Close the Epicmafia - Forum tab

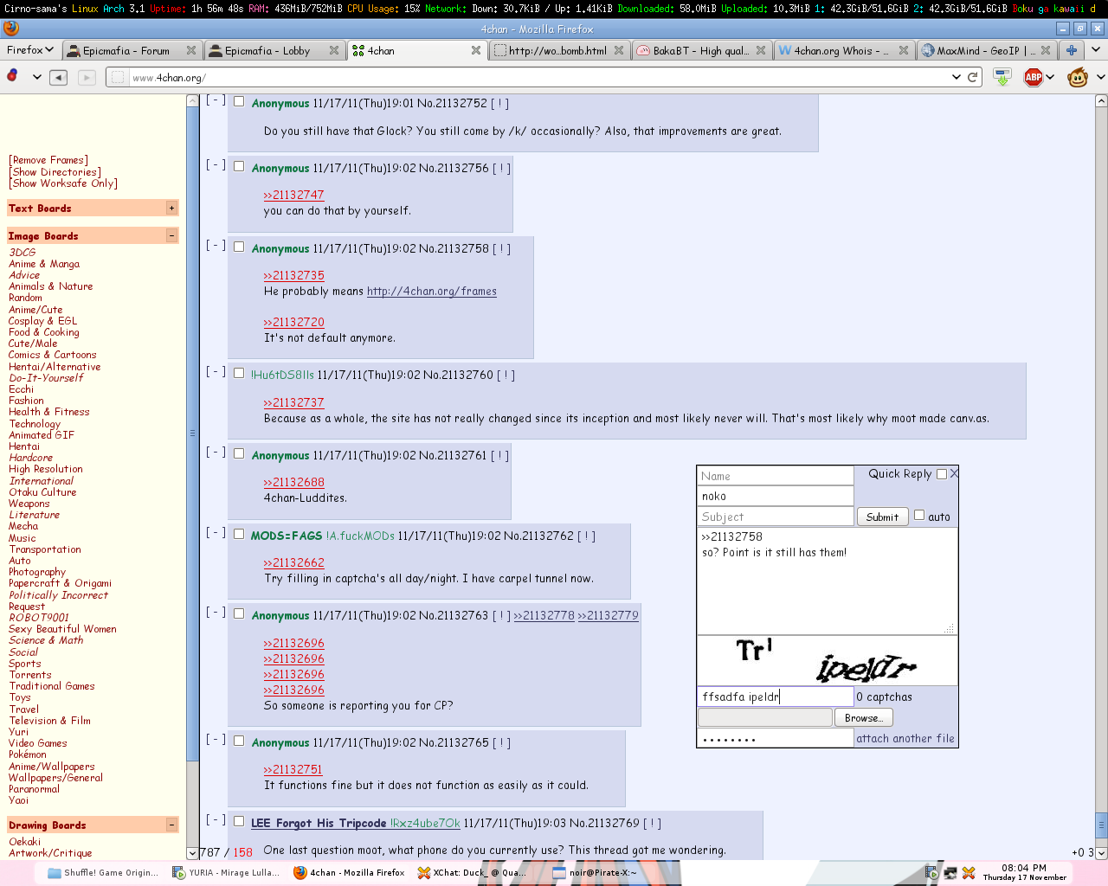click(191, 50)
